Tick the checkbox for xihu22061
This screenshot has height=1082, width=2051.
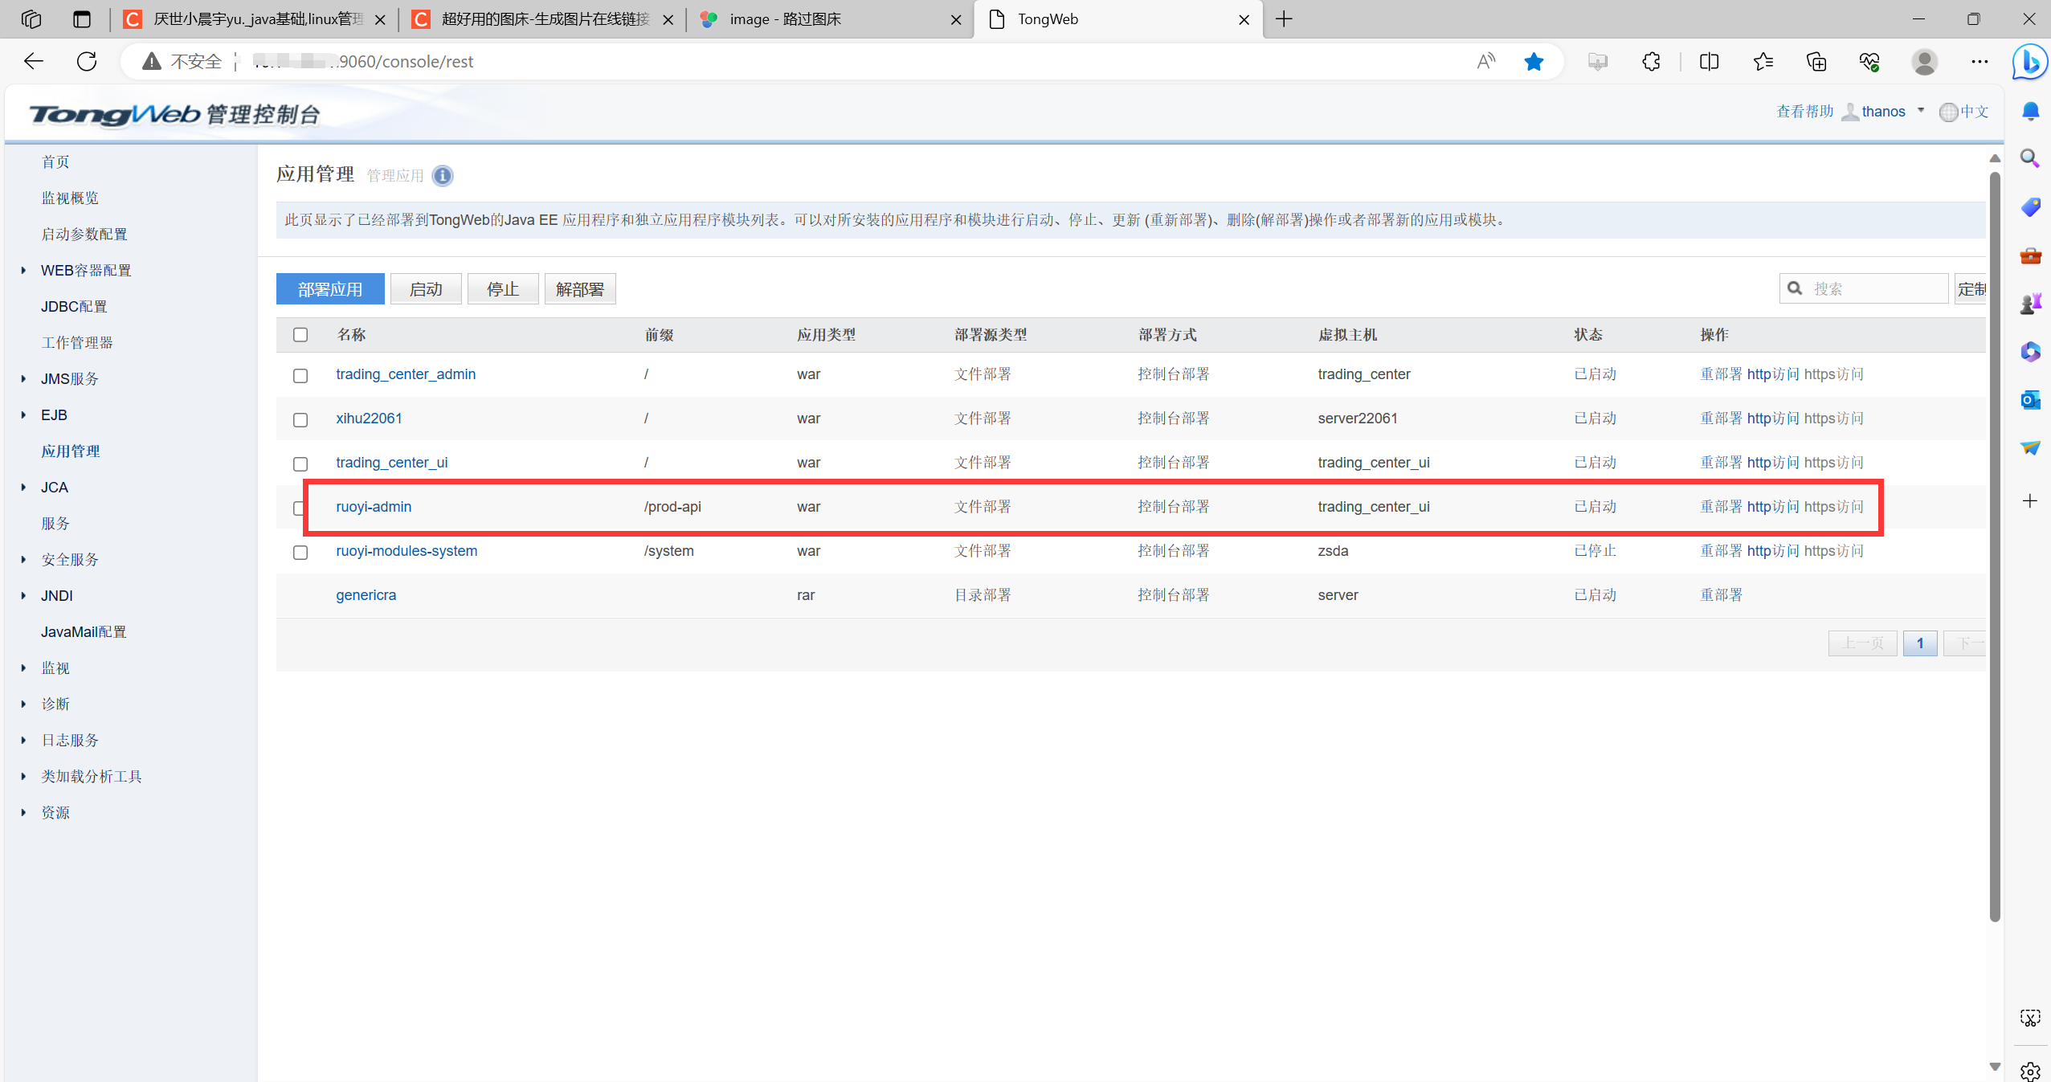[x=300, y=419]
